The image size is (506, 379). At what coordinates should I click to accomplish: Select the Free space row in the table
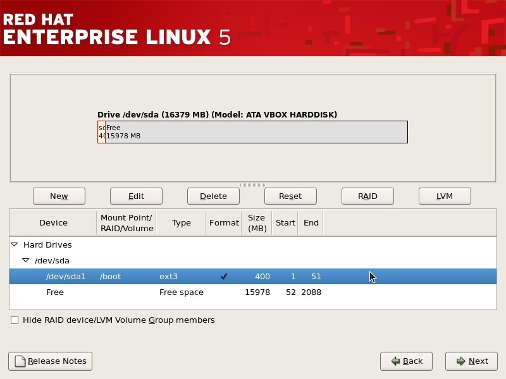[253, 292]
